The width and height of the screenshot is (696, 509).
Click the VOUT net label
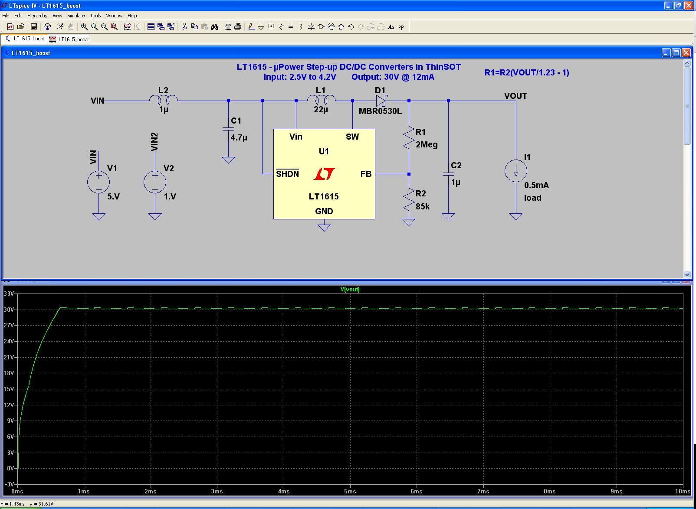coord(515,96)
